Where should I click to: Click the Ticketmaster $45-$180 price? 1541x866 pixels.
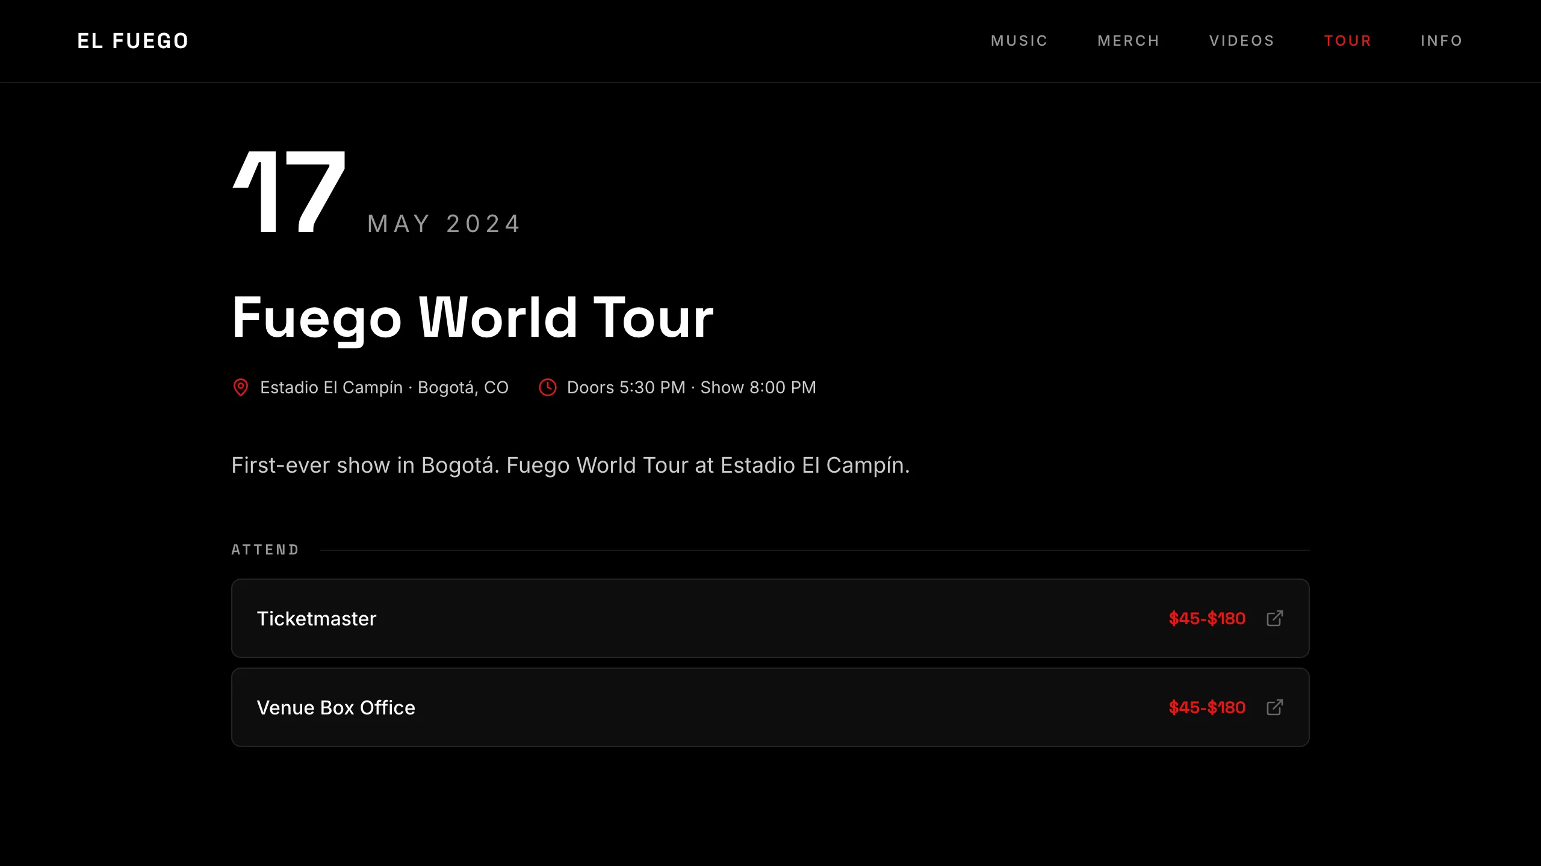1206,618
